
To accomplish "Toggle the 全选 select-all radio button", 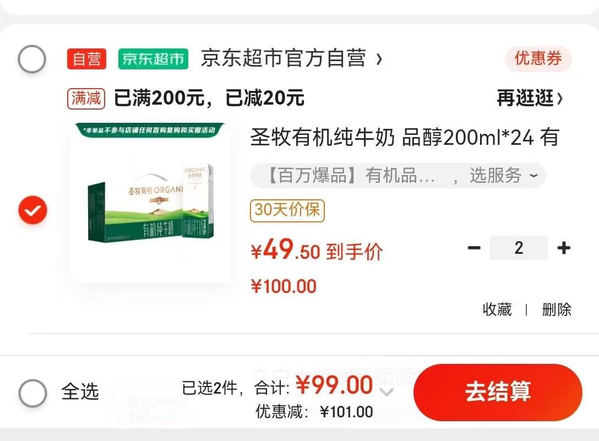I will pos(33,393).
